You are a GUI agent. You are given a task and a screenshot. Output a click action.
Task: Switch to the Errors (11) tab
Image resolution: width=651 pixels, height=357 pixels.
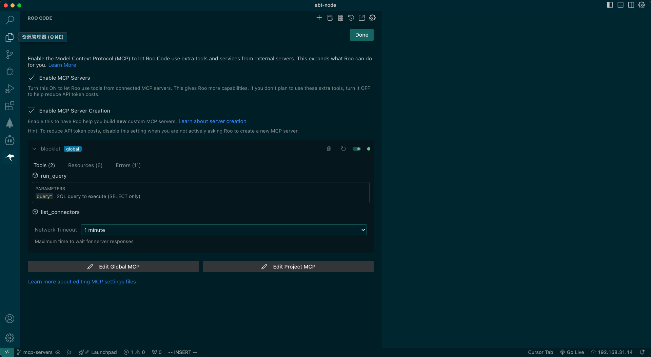(128, 165)
